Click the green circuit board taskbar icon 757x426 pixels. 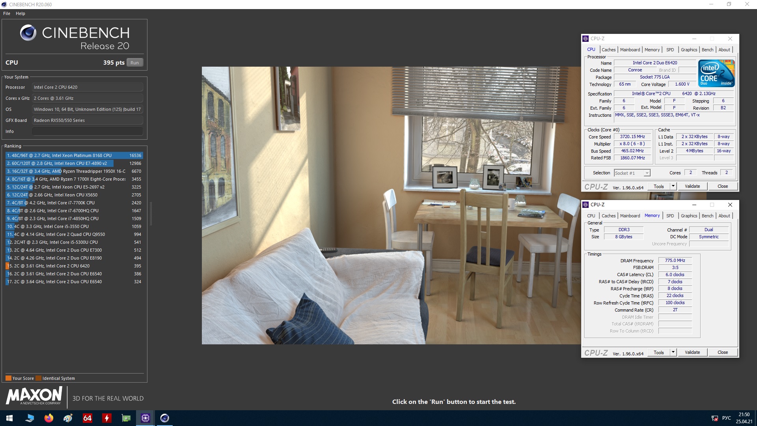click(x=126, y=418)
